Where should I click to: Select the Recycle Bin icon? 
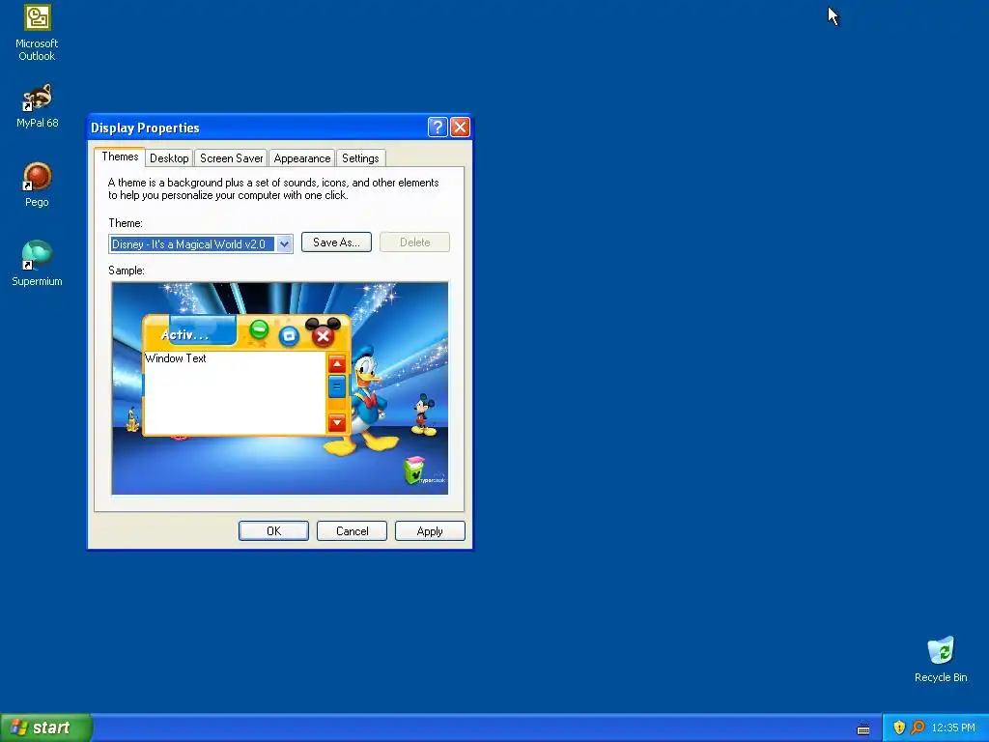(x=941, y=660)
